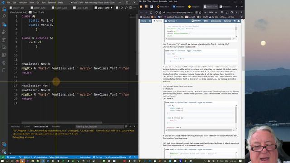Click the master branch in status bar

tap(11, 157)
